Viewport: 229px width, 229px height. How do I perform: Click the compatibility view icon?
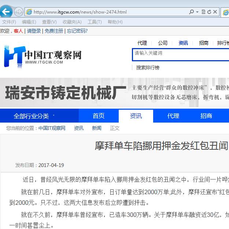(203, 12)
